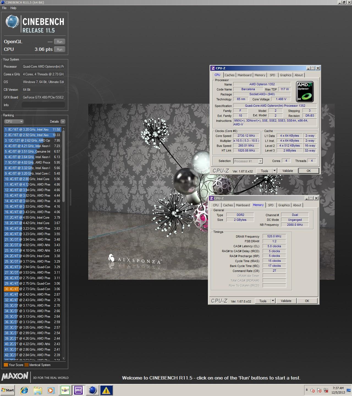Launch Windows Media Player from taskbar
The width and height of the screenshot is (352, 396).
pyautogui.click(x=51, y=390)
